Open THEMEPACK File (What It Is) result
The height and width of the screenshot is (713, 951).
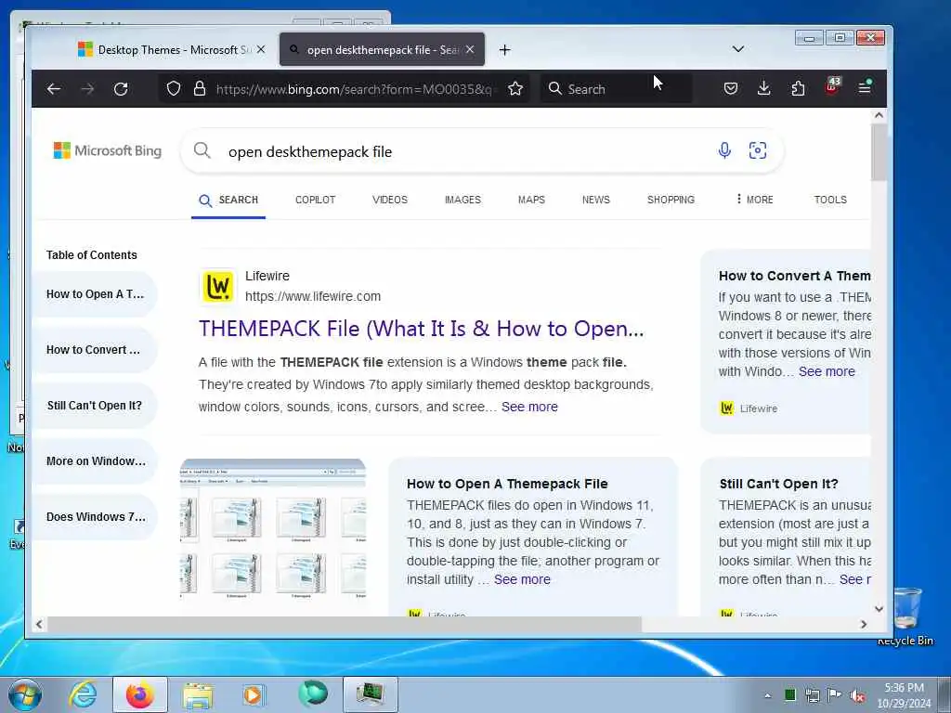click(422, 329)
